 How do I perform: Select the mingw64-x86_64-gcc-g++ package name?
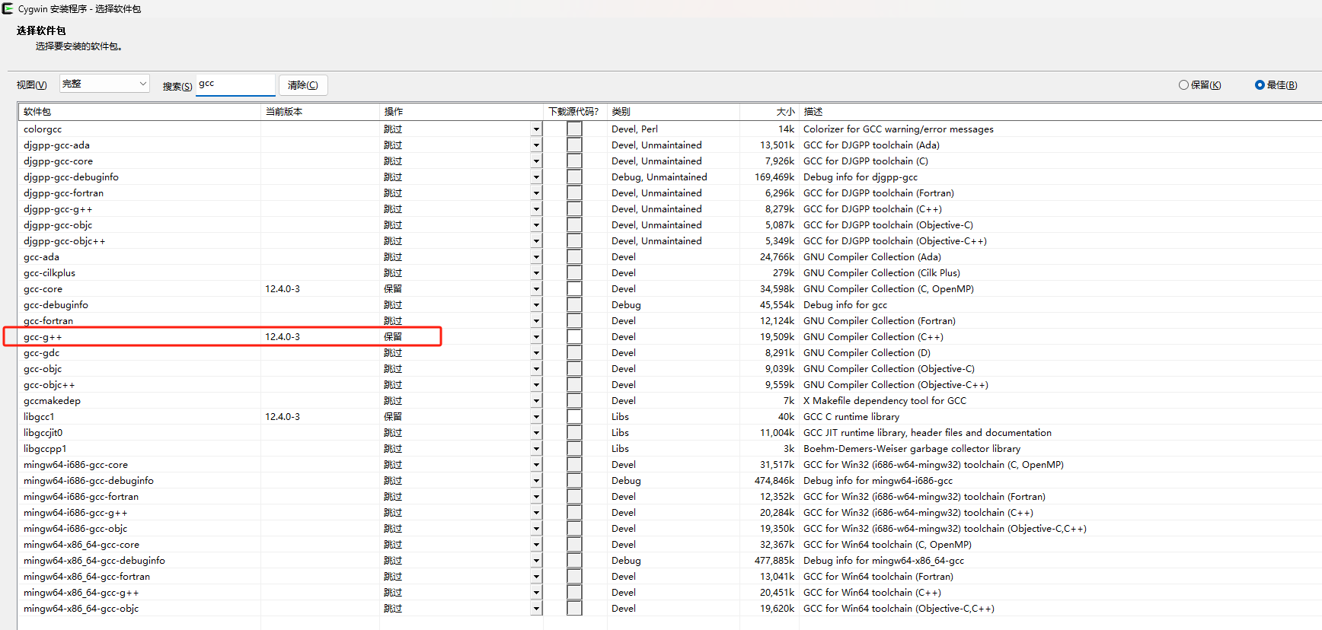pos(81,593)
